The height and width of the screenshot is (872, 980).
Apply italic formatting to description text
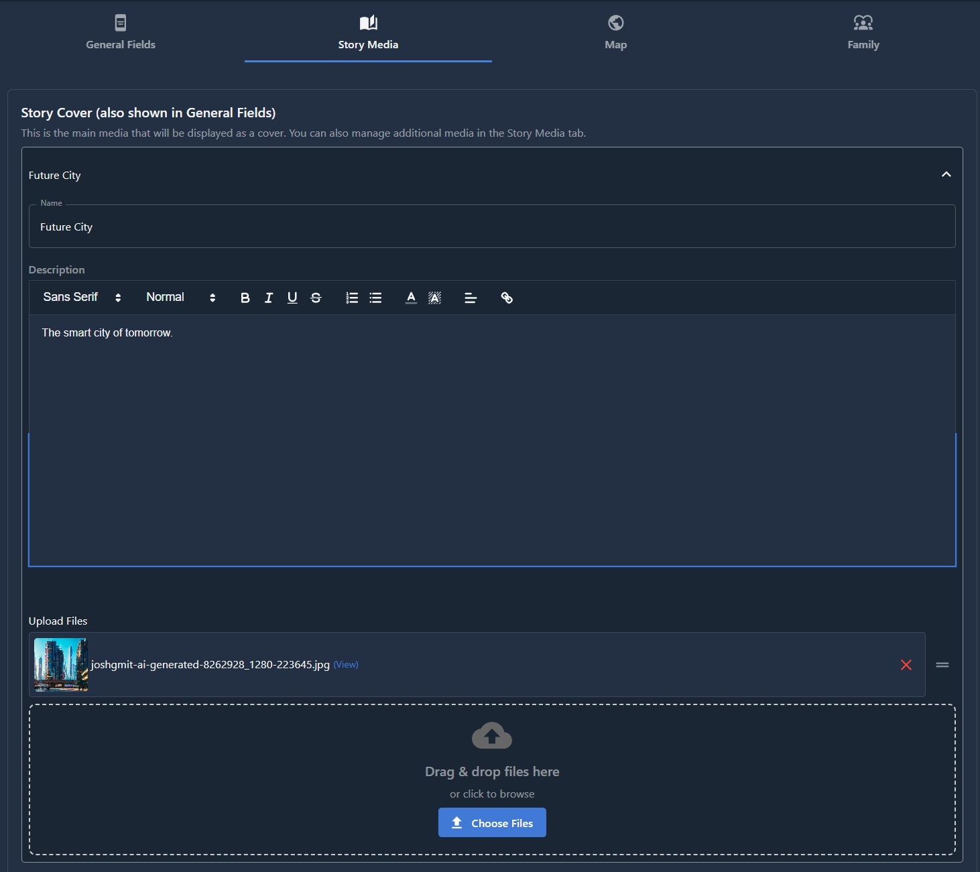pos(269,298)
